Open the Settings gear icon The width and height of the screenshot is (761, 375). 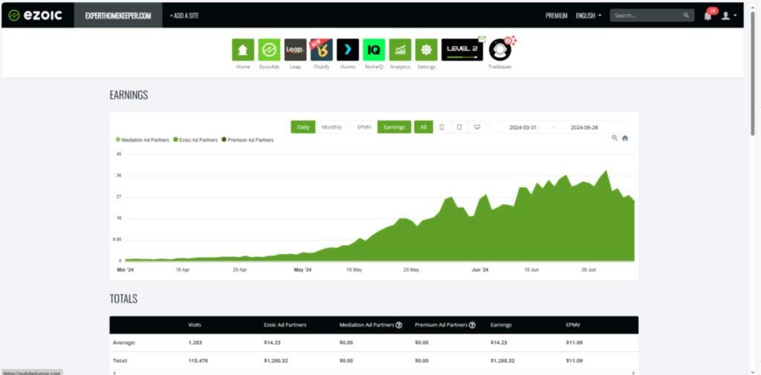tap(426, 50)
